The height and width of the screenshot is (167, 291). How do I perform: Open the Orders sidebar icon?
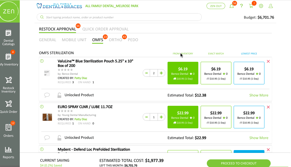(8, 131)
